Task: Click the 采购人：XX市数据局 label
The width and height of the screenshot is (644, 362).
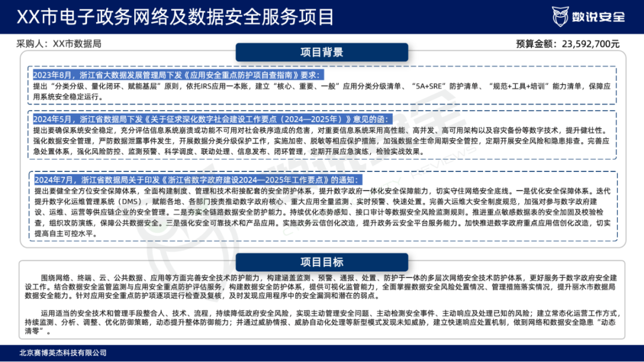Action: [x=59, y=43]
